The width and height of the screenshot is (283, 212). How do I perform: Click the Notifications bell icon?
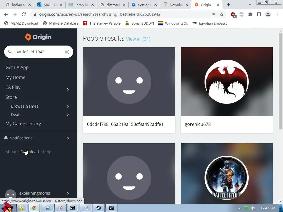(x=6, y=138)
